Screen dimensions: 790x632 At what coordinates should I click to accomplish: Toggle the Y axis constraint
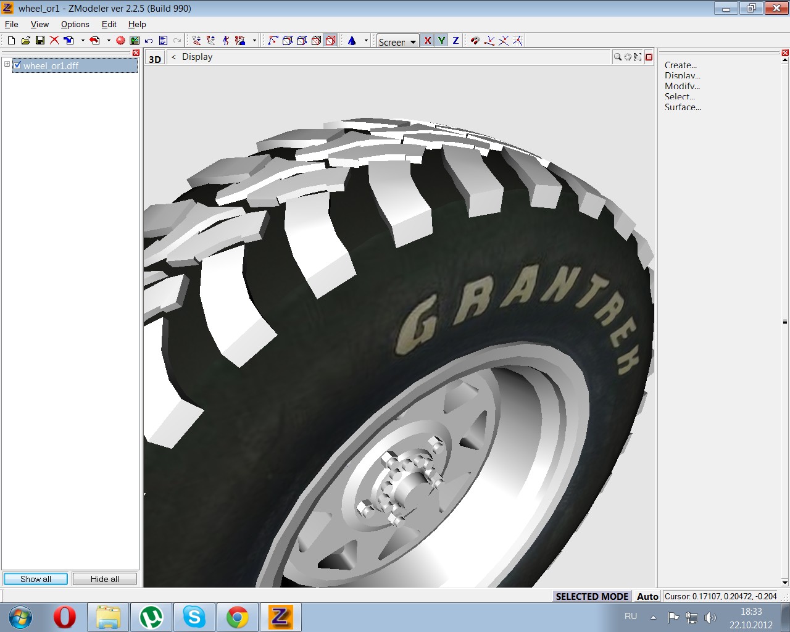(x=441, y=41)
